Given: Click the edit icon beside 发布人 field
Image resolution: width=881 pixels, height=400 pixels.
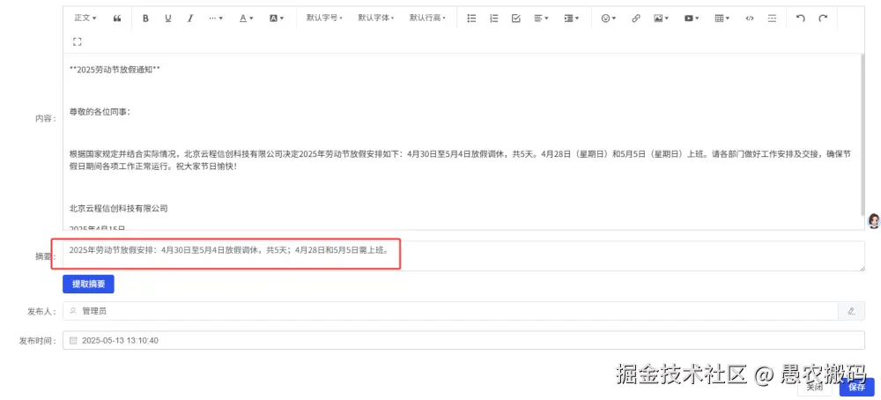Looking at the screenshot, I should click(x=851, y=311).
